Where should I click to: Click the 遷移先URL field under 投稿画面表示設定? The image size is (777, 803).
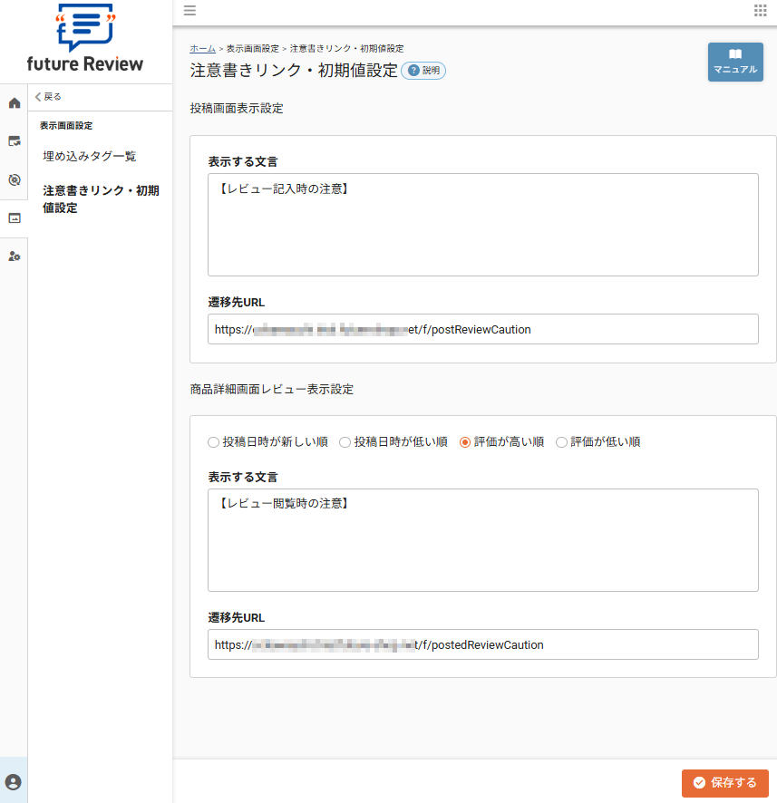coord(482,329)
